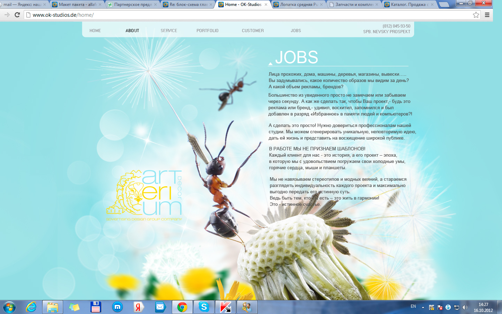Open the Windows Start menu
Image resolution: width=502 pixels, height=314 pixels.
click(9, 307)
